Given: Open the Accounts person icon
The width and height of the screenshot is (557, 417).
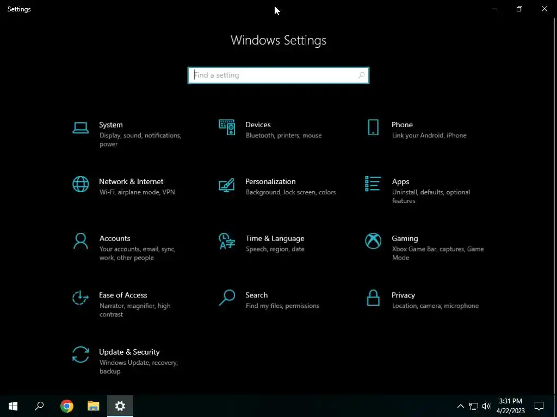Looking at the screenshot, I should [x=81, y=241].
